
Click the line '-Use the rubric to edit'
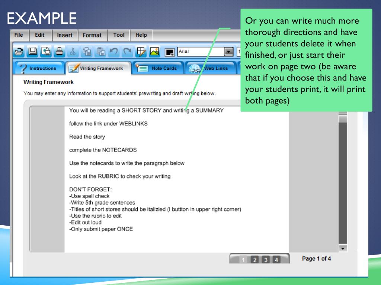[95, 216]
